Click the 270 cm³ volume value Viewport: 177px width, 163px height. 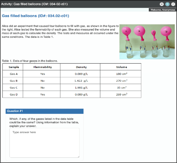tap(122, 81)
